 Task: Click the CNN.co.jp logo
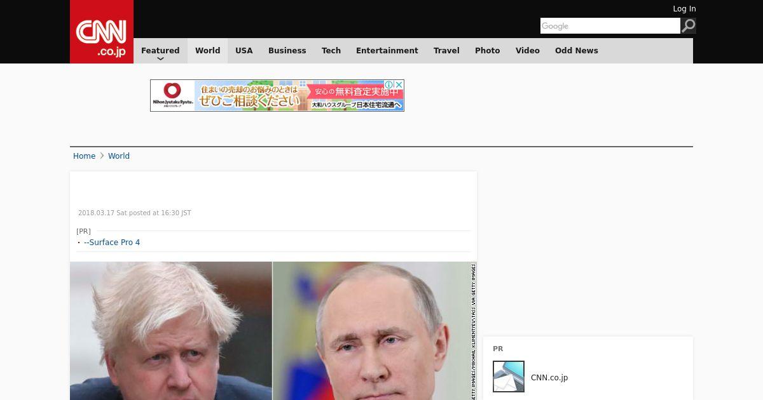(x=102, y=32)
